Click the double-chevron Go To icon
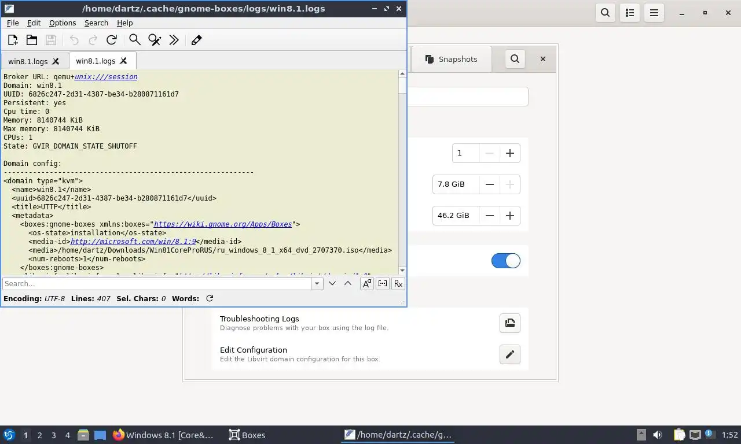This screenshot has height=444, width=741. click(x=174, y=40)
